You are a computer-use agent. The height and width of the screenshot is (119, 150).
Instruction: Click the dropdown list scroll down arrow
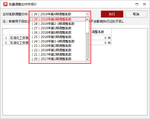coord(87,59)
